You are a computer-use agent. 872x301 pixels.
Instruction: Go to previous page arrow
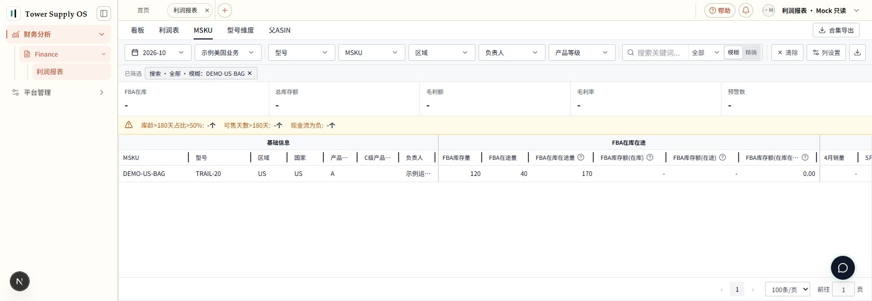click(x=721, y=290)
